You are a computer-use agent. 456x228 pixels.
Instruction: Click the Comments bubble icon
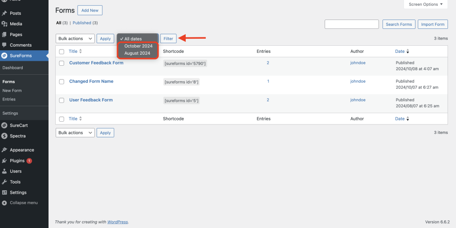pyautogui.click(x=4, y=45)
